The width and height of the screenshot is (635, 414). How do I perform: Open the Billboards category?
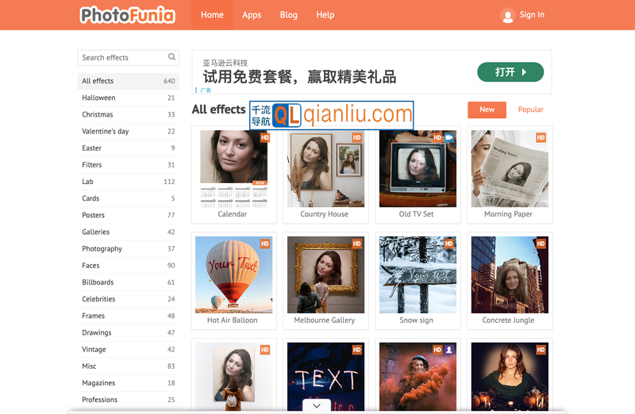click(129, 282)
